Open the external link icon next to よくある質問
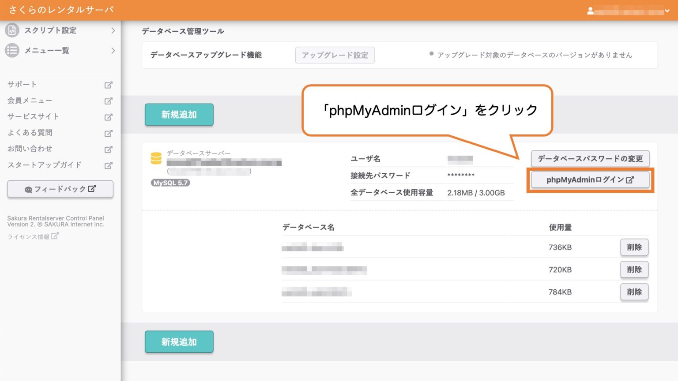 [x=108, y=133]
